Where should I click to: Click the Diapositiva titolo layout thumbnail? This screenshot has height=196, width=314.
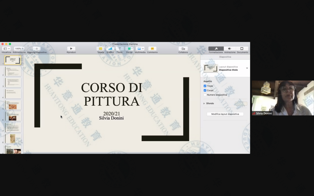point(211,68)
